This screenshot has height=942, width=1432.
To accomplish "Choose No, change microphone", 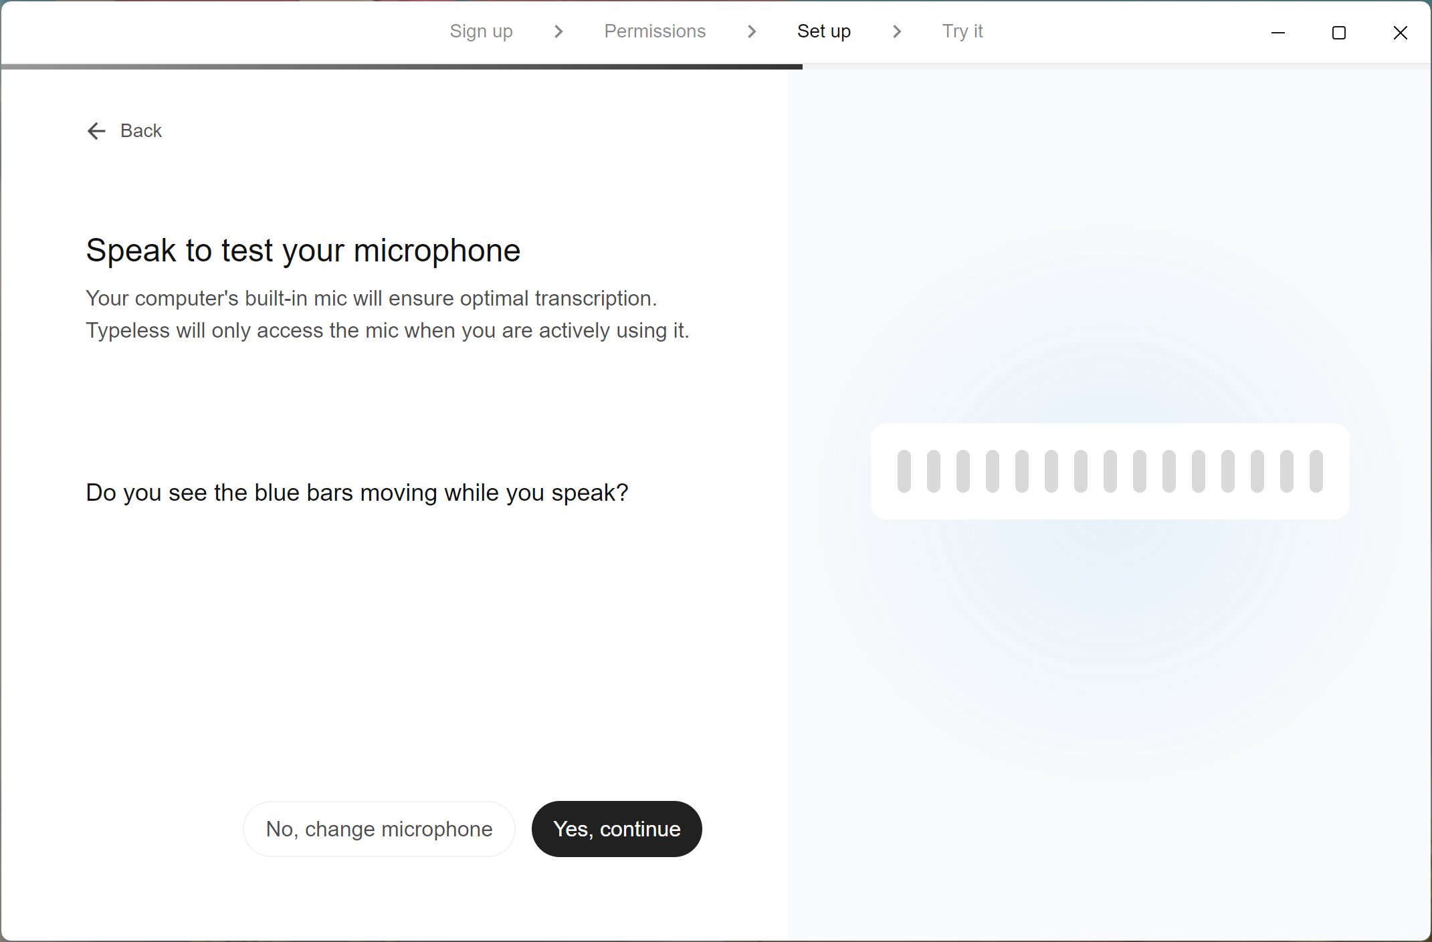I will [379, 829].
